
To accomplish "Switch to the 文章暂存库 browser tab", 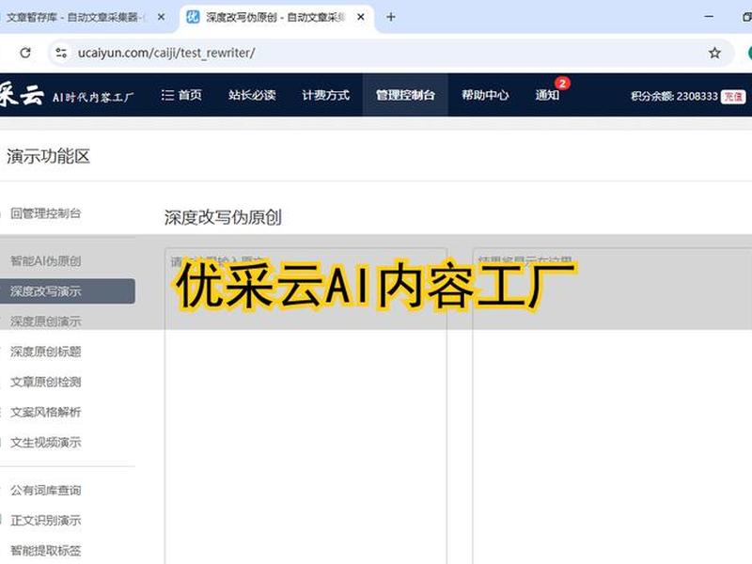I will click(x=77, y=17).
